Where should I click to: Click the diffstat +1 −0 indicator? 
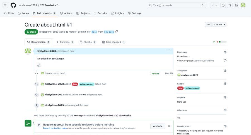click(x=220, y=42)
